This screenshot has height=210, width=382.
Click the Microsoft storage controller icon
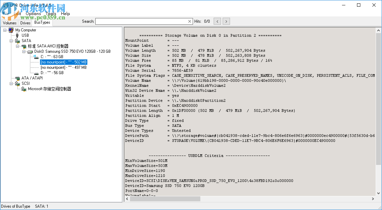point(24,89)
